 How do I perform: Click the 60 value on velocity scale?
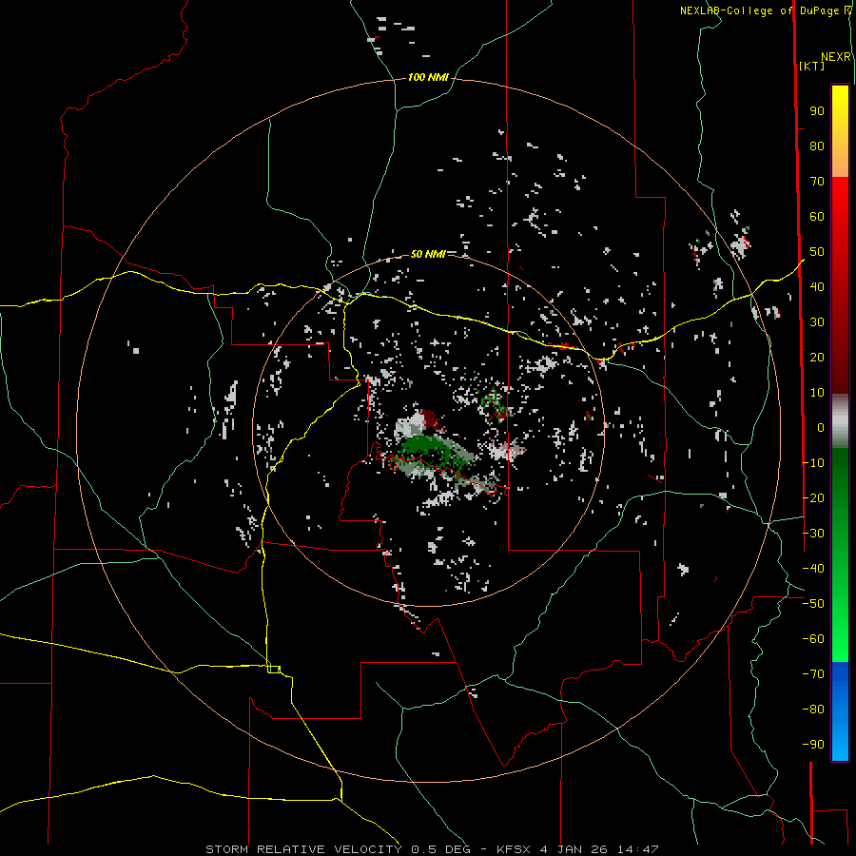pos(817,216)
